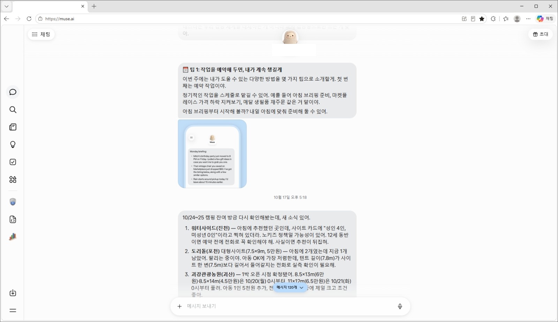Click the bold text 도리돌(포천)
Screen dimensions: 558x322
[205, 251]
